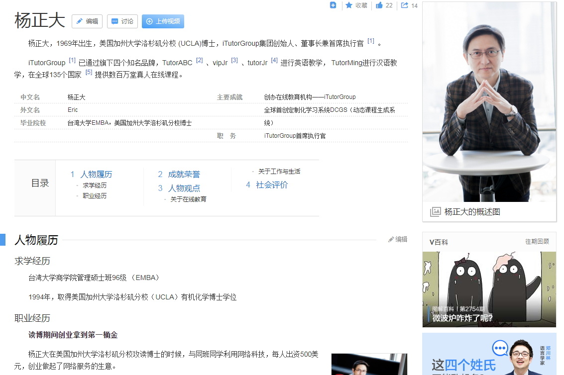Open the 讨论 discussion button
Viewport: 564px width, 375px height.
click(x=122, y=21)
